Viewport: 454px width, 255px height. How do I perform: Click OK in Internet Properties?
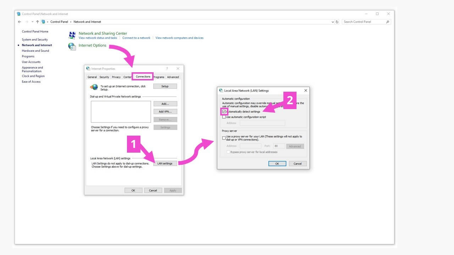coord(133,190)
